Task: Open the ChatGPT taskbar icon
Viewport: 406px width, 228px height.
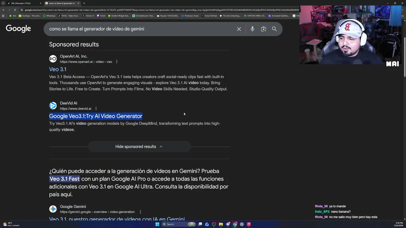Action: [x=242, y=224]
